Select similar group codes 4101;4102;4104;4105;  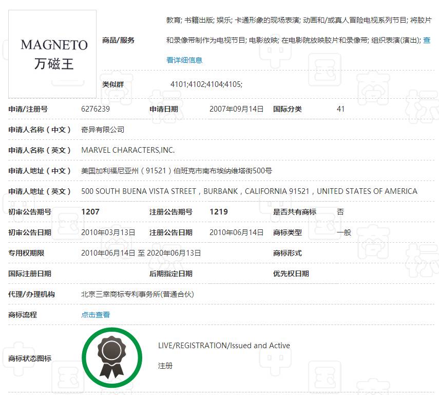(206, 84)
